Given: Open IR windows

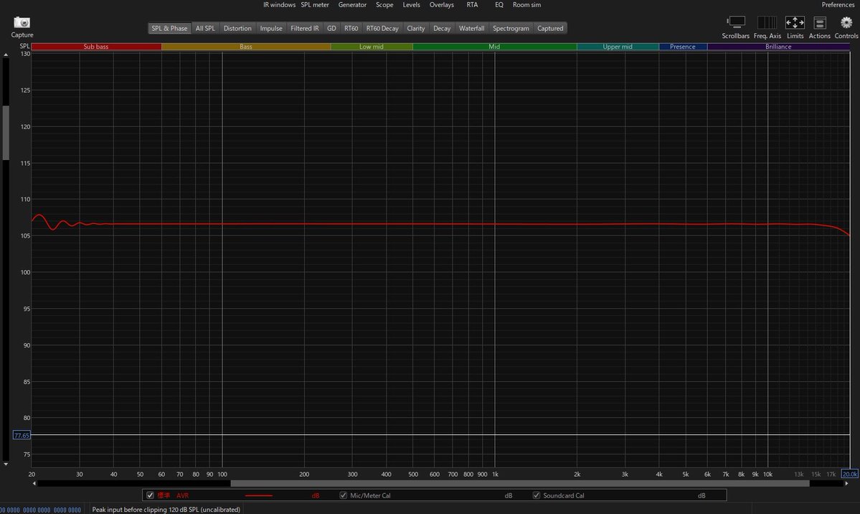Looking at the screenshot, I should coord(279,5).
